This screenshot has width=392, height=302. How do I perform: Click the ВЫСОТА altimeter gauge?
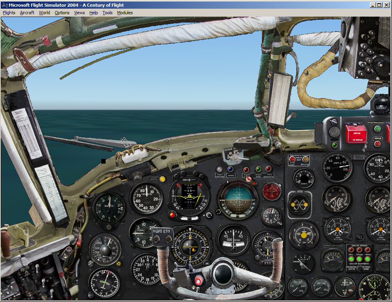click(x=109, y=208)
